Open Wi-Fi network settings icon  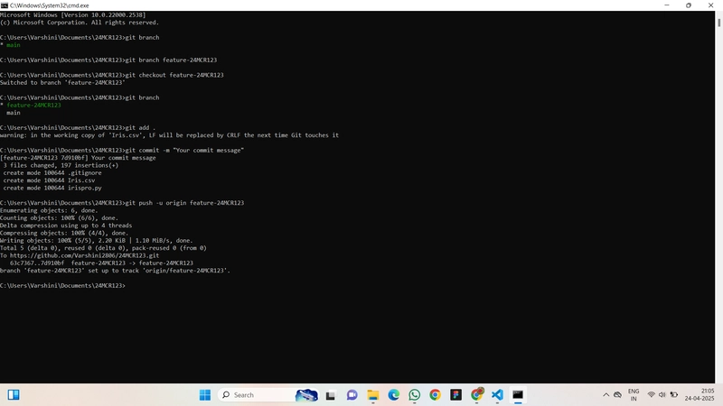pyautogui.click(x=651, y=395)
